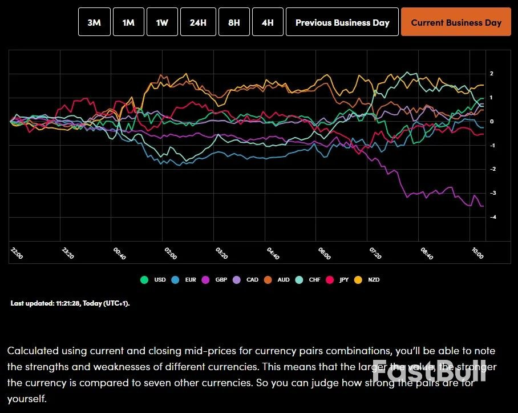Click the 03:20 time axis label

tap(222, 253)
